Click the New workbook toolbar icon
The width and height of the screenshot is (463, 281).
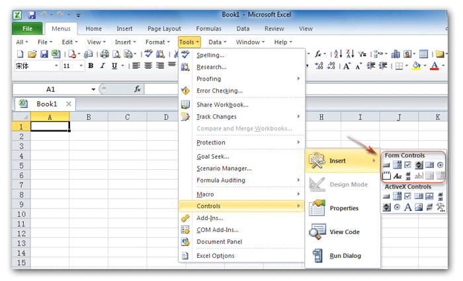20,54
